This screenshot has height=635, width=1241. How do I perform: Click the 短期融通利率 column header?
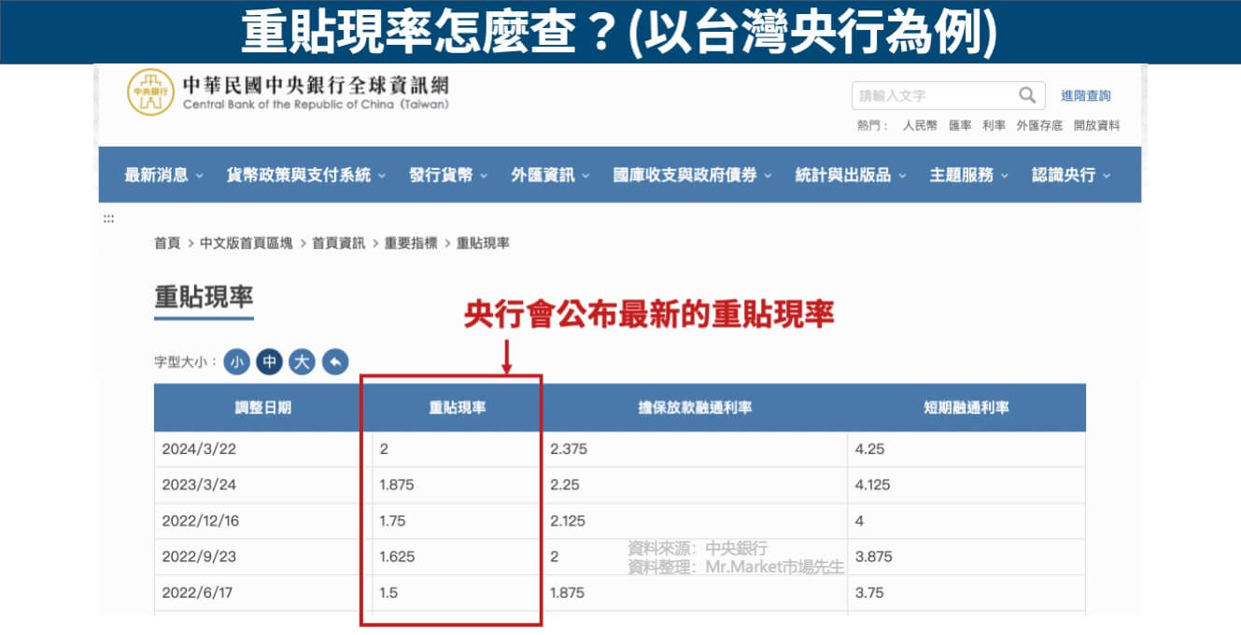966,408
